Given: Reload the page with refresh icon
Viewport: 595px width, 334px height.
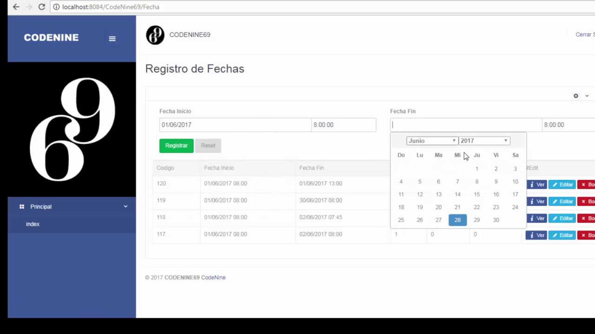Looking at the screenshot, I should click(x=41, y=7).
